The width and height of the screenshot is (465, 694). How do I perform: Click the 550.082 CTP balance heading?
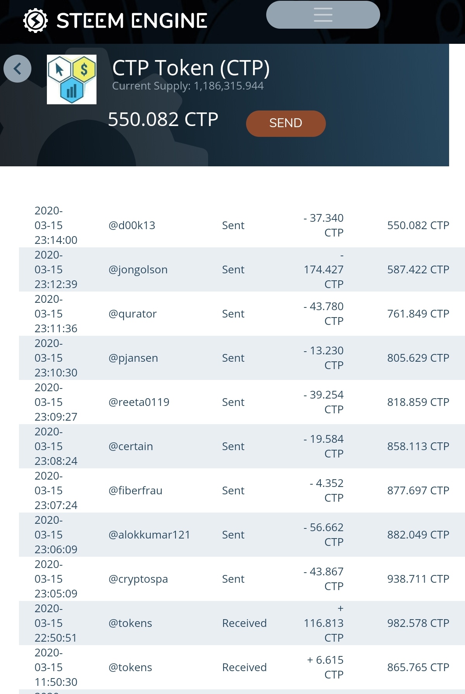(163, 119)
